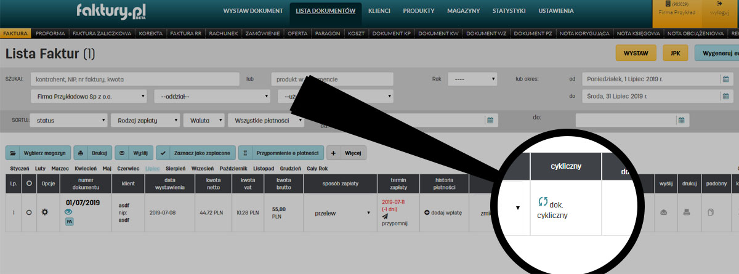Click the product search field after 'lub'
739x274 pixels.
332,79
